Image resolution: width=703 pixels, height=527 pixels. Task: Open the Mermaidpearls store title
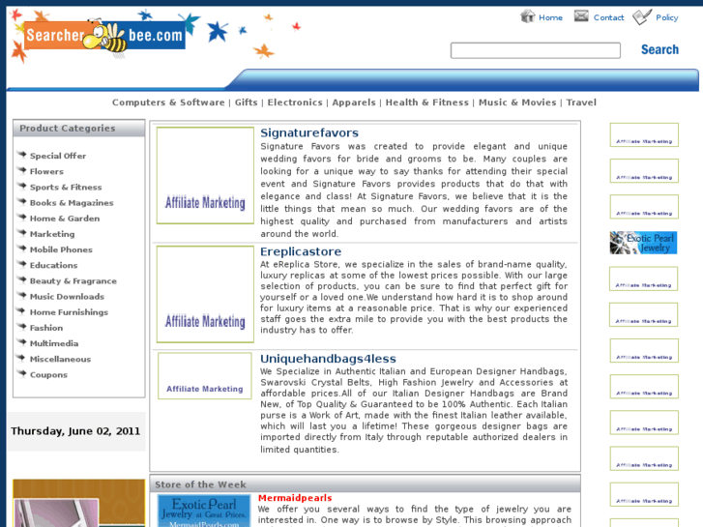click(x=295, y=498)
